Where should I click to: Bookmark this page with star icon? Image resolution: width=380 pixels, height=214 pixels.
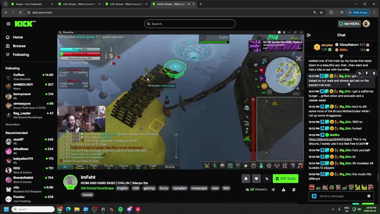(x=321, y=12)
